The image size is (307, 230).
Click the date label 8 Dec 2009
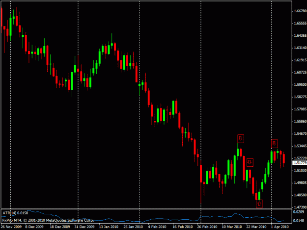click(34, 227)
